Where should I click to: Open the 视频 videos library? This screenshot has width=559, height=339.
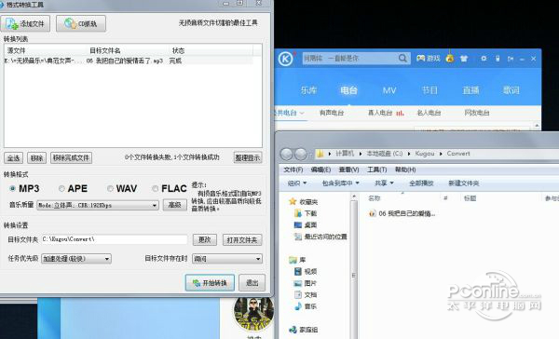[x=306, y=271]
